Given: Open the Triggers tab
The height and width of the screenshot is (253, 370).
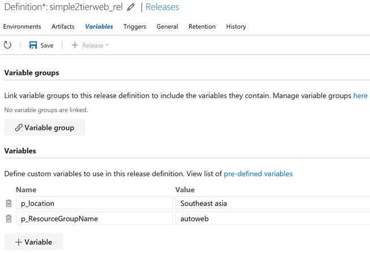Looking at the screenshot, I should pos(135,27).
